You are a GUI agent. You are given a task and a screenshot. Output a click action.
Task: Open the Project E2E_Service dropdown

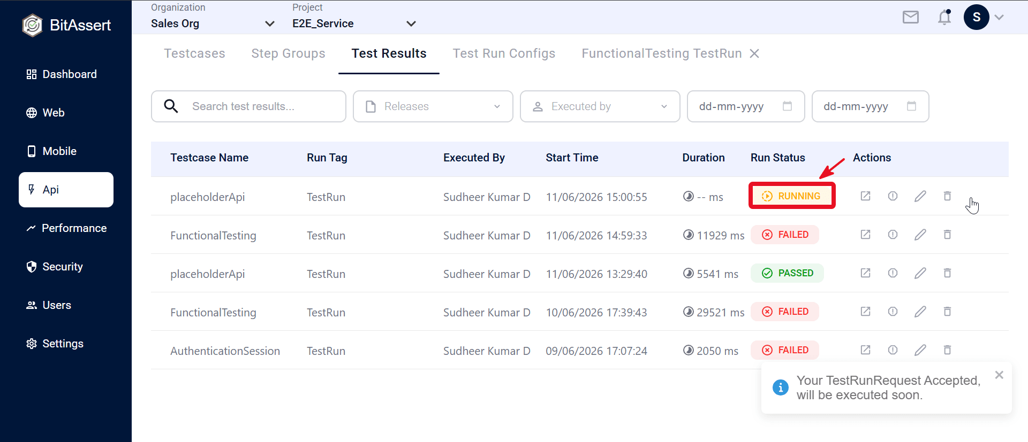354,24
